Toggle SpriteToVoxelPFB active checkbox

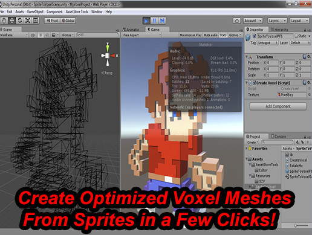pos(255,36)
